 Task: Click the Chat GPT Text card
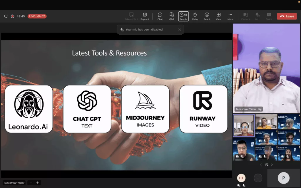(87, 109)
